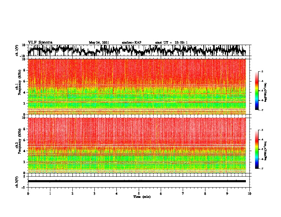Click time axis tick label "7"

(x=183, y=194)
